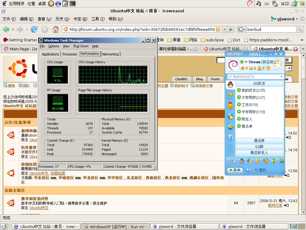Click the Paste forum tab

coord(215,79)
